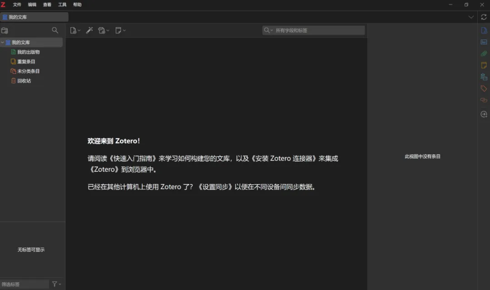This screenshot has height=290, width=490.
Task: Jump to Abstract section in side rail
Action: click(484, 42)
